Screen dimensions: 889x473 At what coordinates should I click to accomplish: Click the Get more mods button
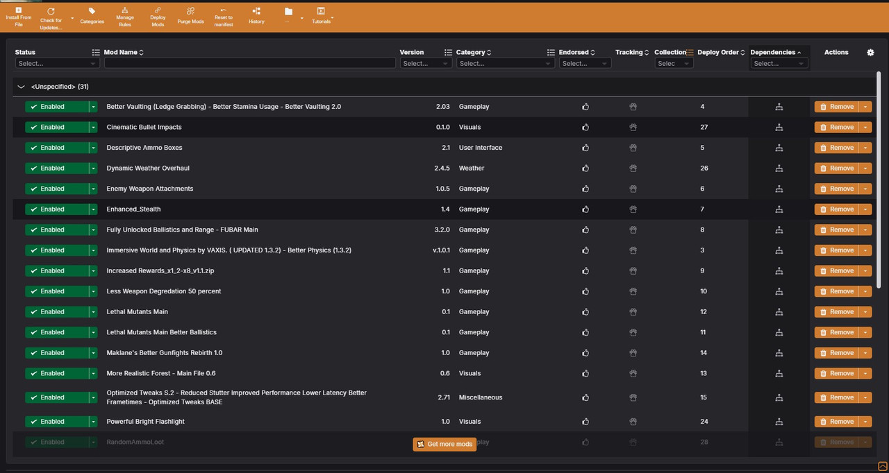444,444
